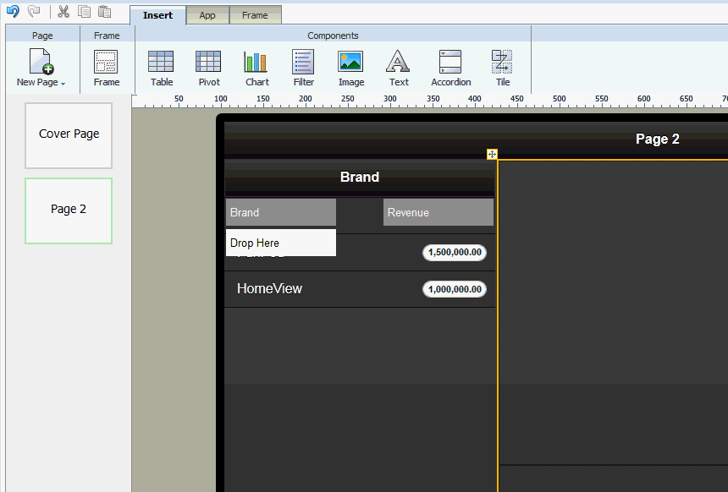Open the New Page dropdown
The height and width of the screenshot is (492, 728).
click(x=41, y=68)
